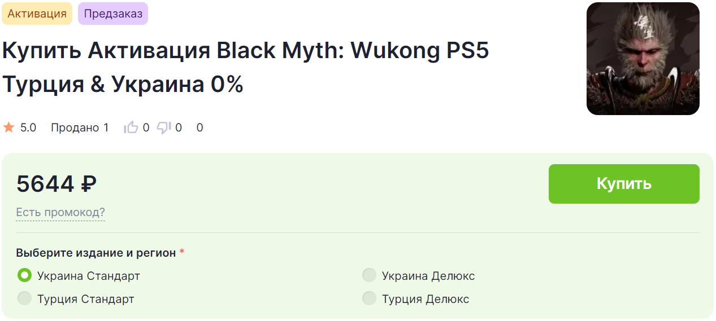
Task: Click the orange star rating icon
Action: coord(8,127)
